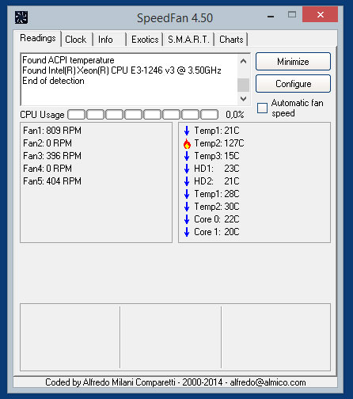Select the Fan2: 0 RPM reading
This screenshot has height=399, width=353.
pyautogui.click(x=47, y=143)
